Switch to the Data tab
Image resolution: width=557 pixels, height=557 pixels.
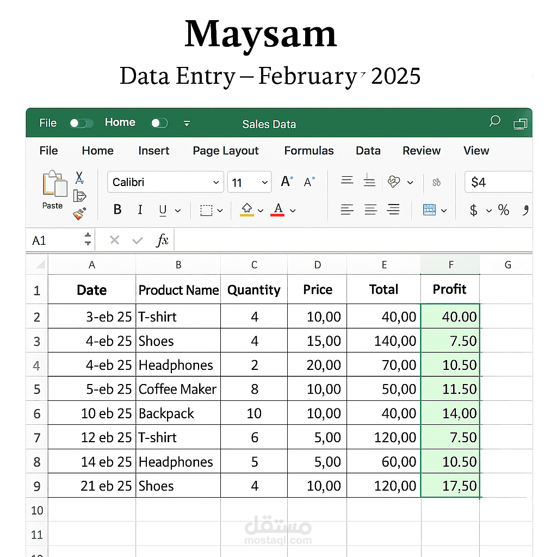[368, 151]
